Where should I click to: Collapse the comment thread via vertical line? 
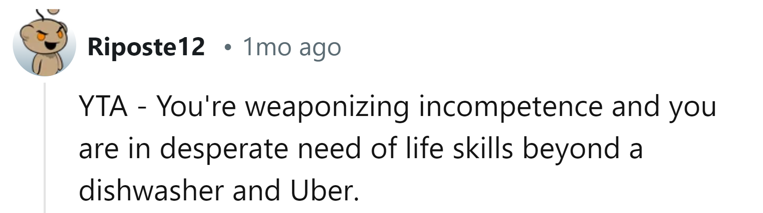click(x=44, y=148)
